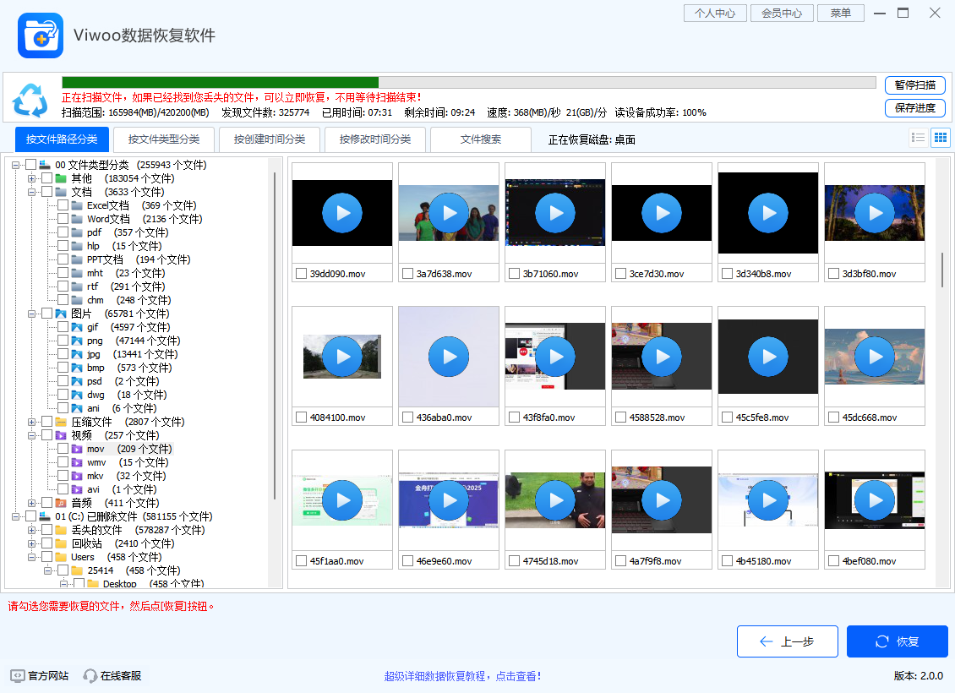Play the 4084100.mov video preview
The height and width of the screenshot is (693, 955).
341,356
